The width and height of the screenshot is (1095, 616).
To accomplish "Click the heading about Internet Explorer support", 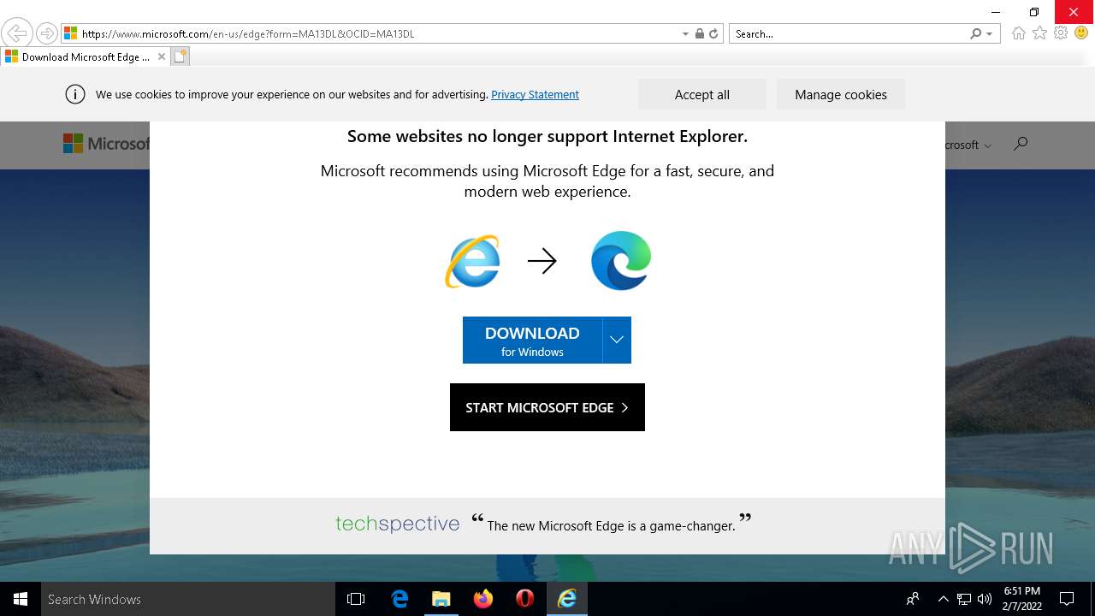I will coord(547,136).
